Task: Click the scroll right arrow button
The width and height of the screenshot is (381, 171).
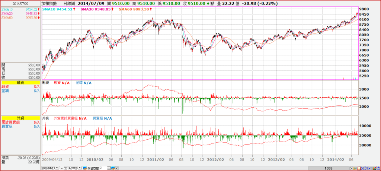Action: [351, 168]
